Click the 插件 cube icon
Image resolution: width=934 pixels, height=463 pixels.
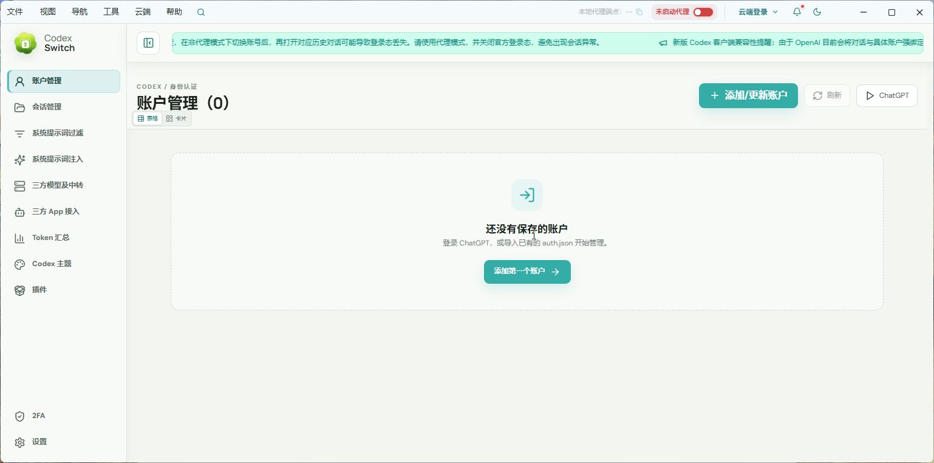(19, 290)
